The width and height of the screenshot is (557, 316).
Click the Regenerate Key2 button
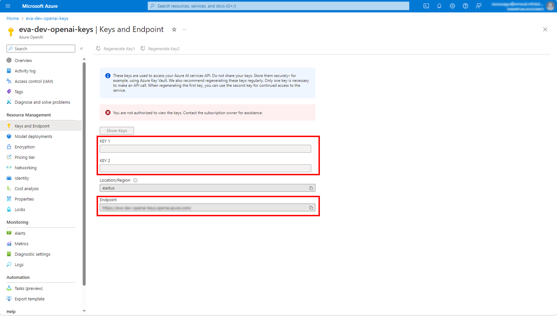[160, 49]
